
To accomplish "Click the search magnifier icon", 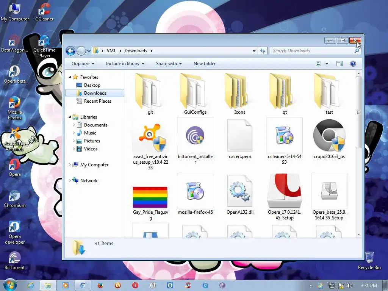I will [357, 51].
